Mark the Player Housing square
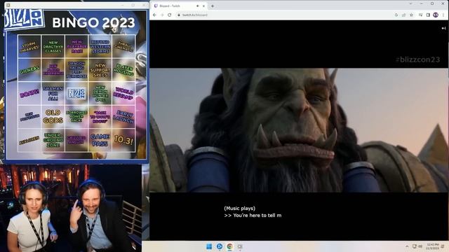This screenshot has height=252, width=449. pyautogui.click(x=123, y=70)
